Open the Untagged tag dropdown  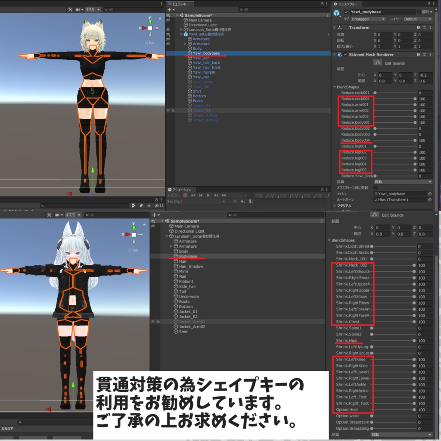[368, 19]
